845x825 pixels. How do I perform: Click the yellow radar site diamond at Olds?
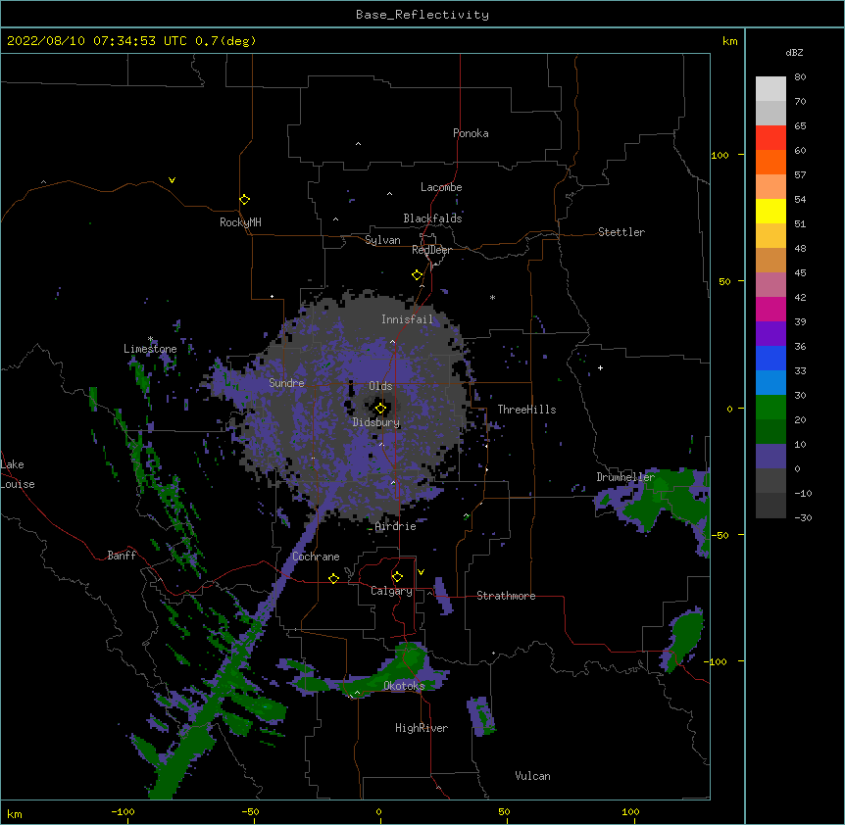[x=380, y=409]
